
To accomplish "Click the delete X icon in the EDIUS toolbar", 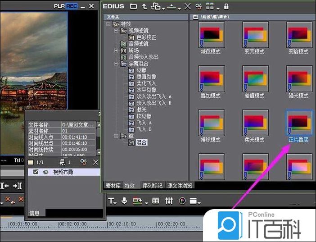I will click(188, 6).
